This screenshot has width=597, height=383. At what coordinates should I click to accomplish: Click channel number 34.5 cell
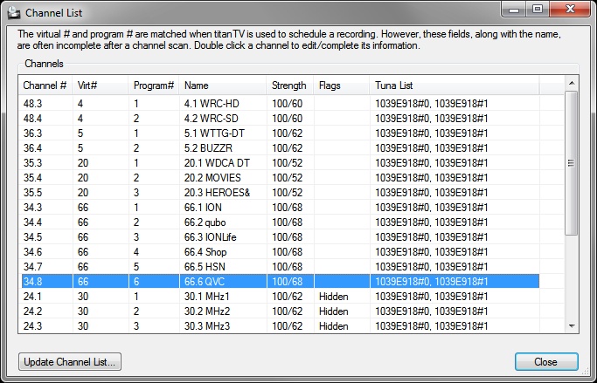32,237
